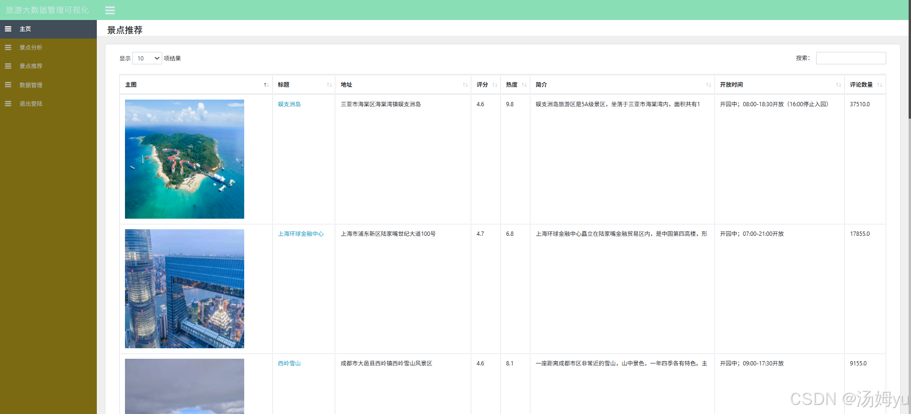
Task: Select 景点推荐 in the sidebar menu
Action: click(x=48, y=66)
